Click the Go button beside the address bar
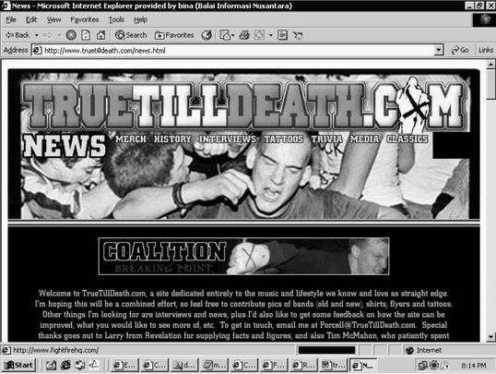The image size is (496, 374). coord(460,50)
